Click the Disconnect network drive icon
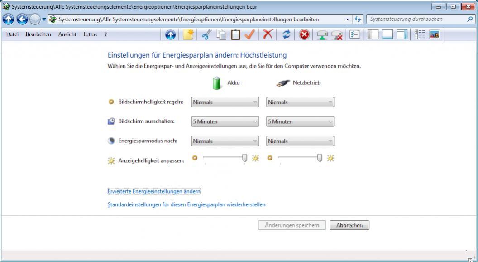478x262 pixels. [337, 35]
